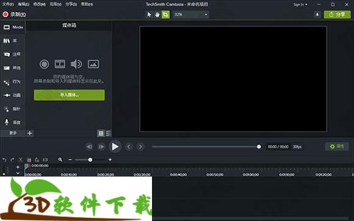Open the 转场 (Transitions) sidebar tab
This screenshot has height=221, width=354.
click(13, 68)
